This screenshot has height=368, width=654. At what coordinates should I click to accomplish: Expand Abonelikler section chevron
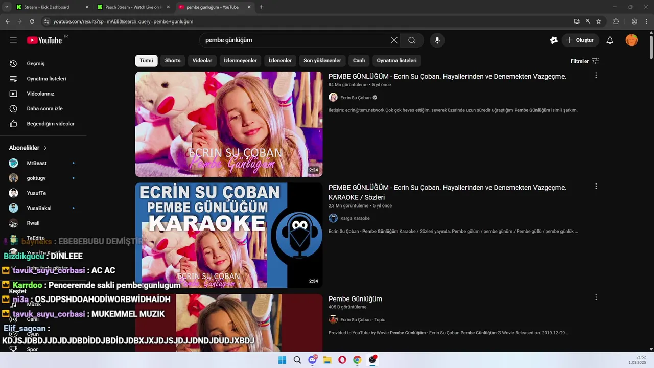coord(45,148)
